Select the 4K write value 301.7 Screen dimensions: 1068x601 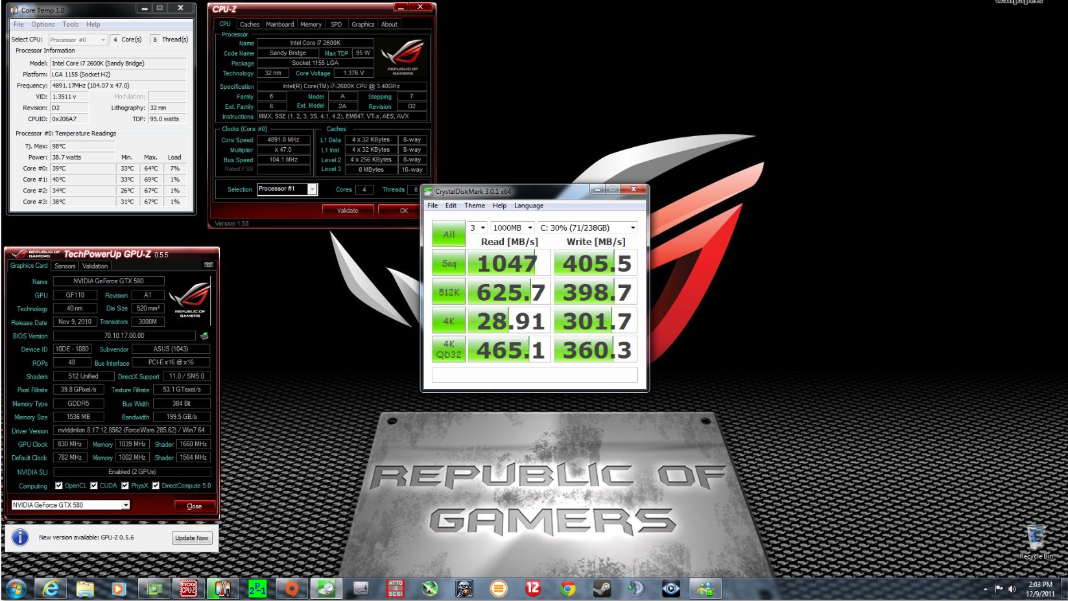tap(595, 321)
